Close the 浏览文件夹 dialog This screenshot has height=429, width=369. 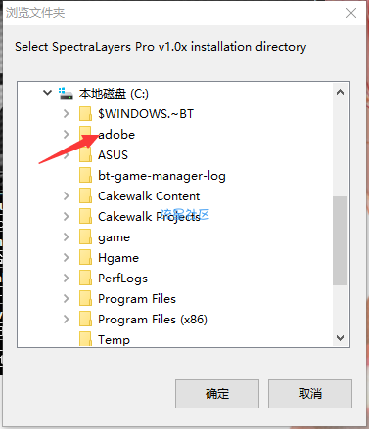pyautogui.click(x=351, y=13)
